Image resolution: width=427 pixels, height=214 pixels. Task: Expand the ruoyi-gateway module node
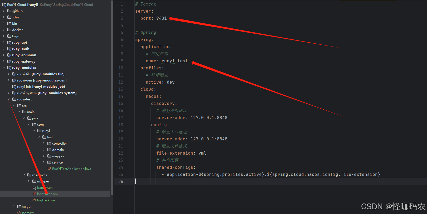pos(4,61)
